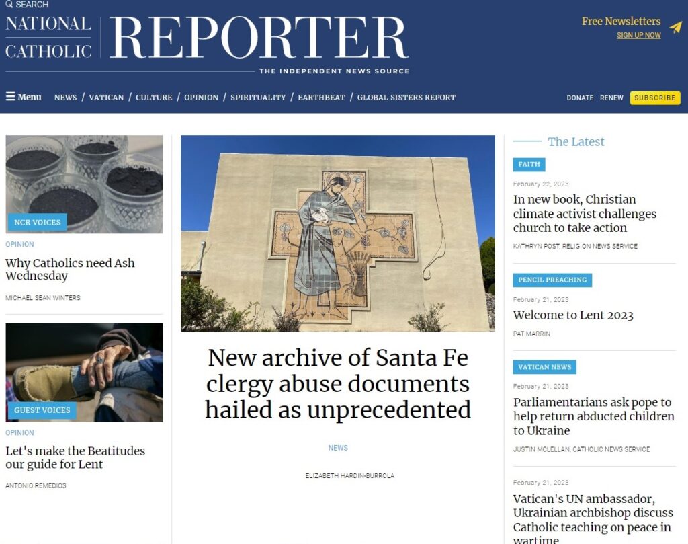Image resolution: width=688 pixels, height=544 pixels.
Task: Go to Global Sisters Report
Action: click(406, 98)
